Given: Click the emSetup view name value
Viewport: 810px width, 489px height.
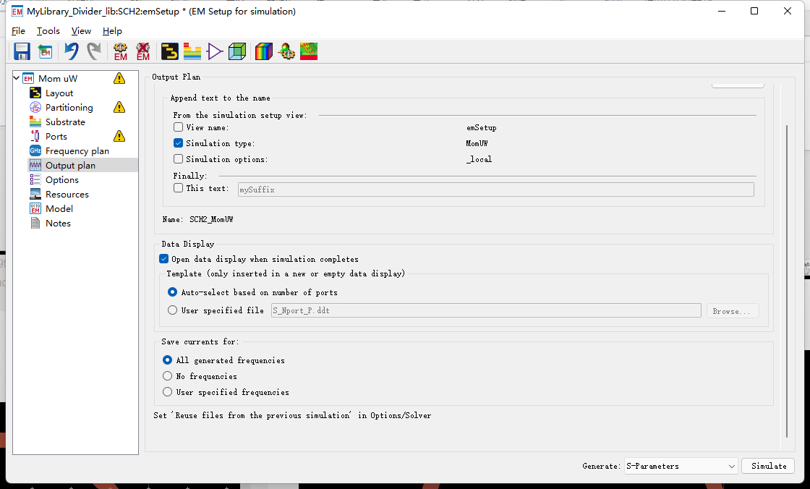Looking at the screenshot, I should pos(482,128).
